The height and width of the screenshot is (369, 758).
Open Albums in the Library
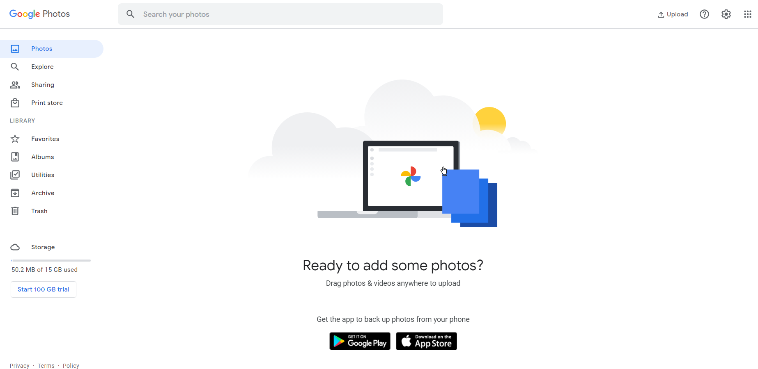pyautogui.click(x=52, y=157)
